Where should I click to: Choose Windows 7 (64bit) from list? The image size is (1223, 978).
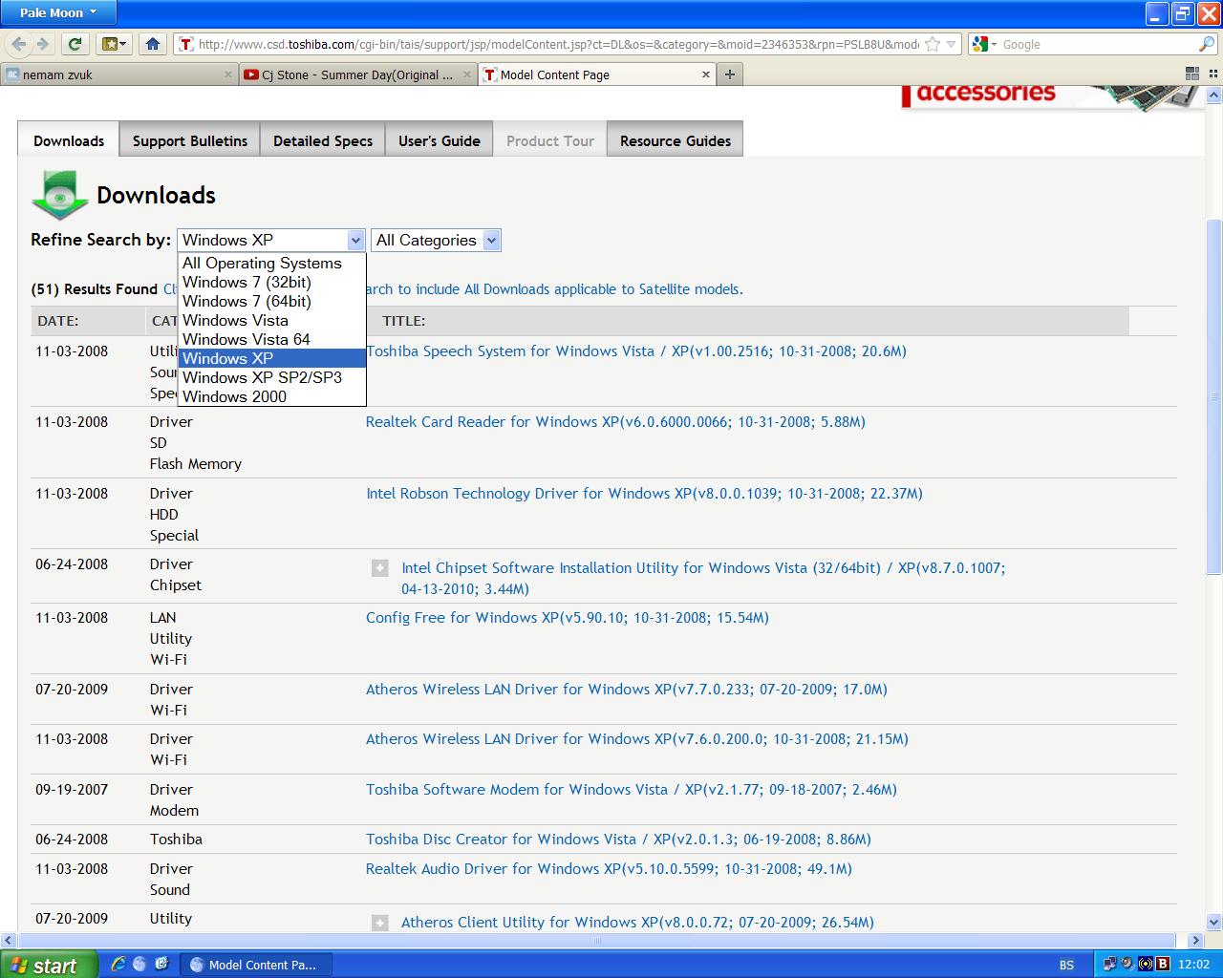tap(271, 302)
